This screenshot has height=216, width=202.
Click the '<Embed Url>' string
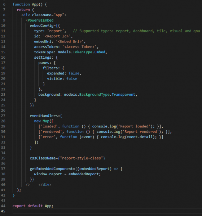click(x=70, y=41)
